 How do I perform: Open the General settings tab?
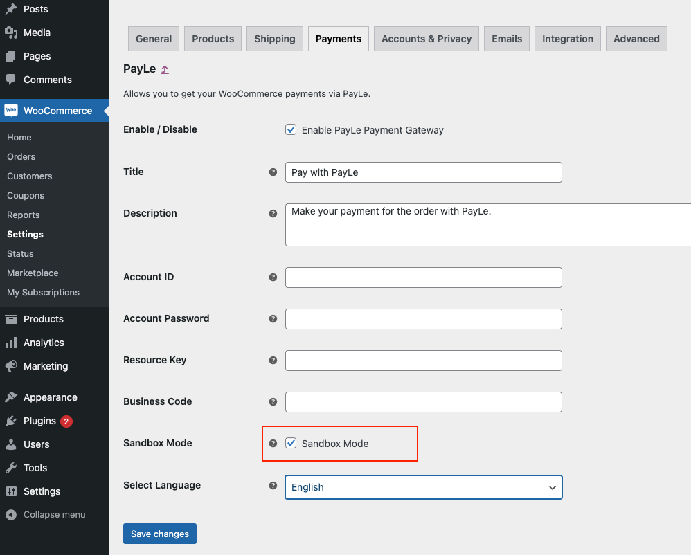tap(154, 39)
